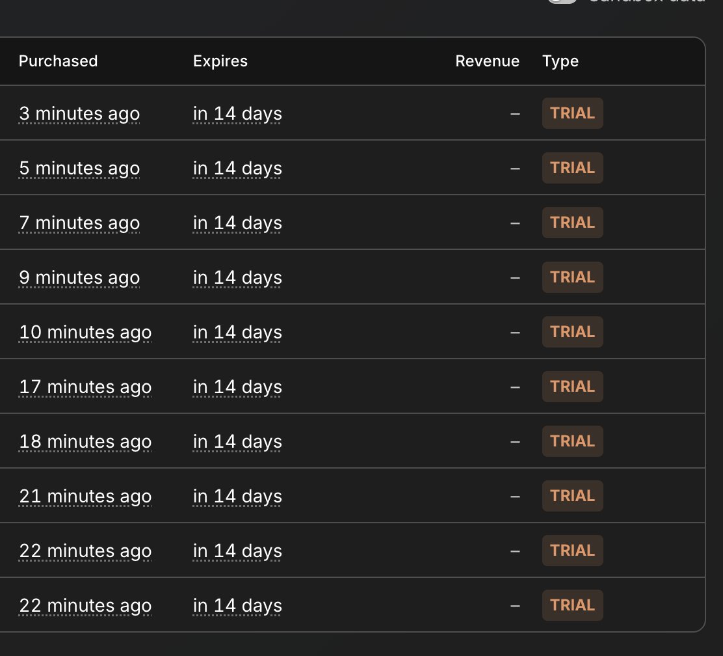Select the '18 minutes ago' purchase time
This screenshot has height=656, width=723.
point(85,441)
